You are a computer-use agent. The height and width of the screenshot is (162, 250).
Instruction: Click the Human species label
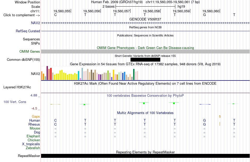pyautogui.click(x=34, y=120)
